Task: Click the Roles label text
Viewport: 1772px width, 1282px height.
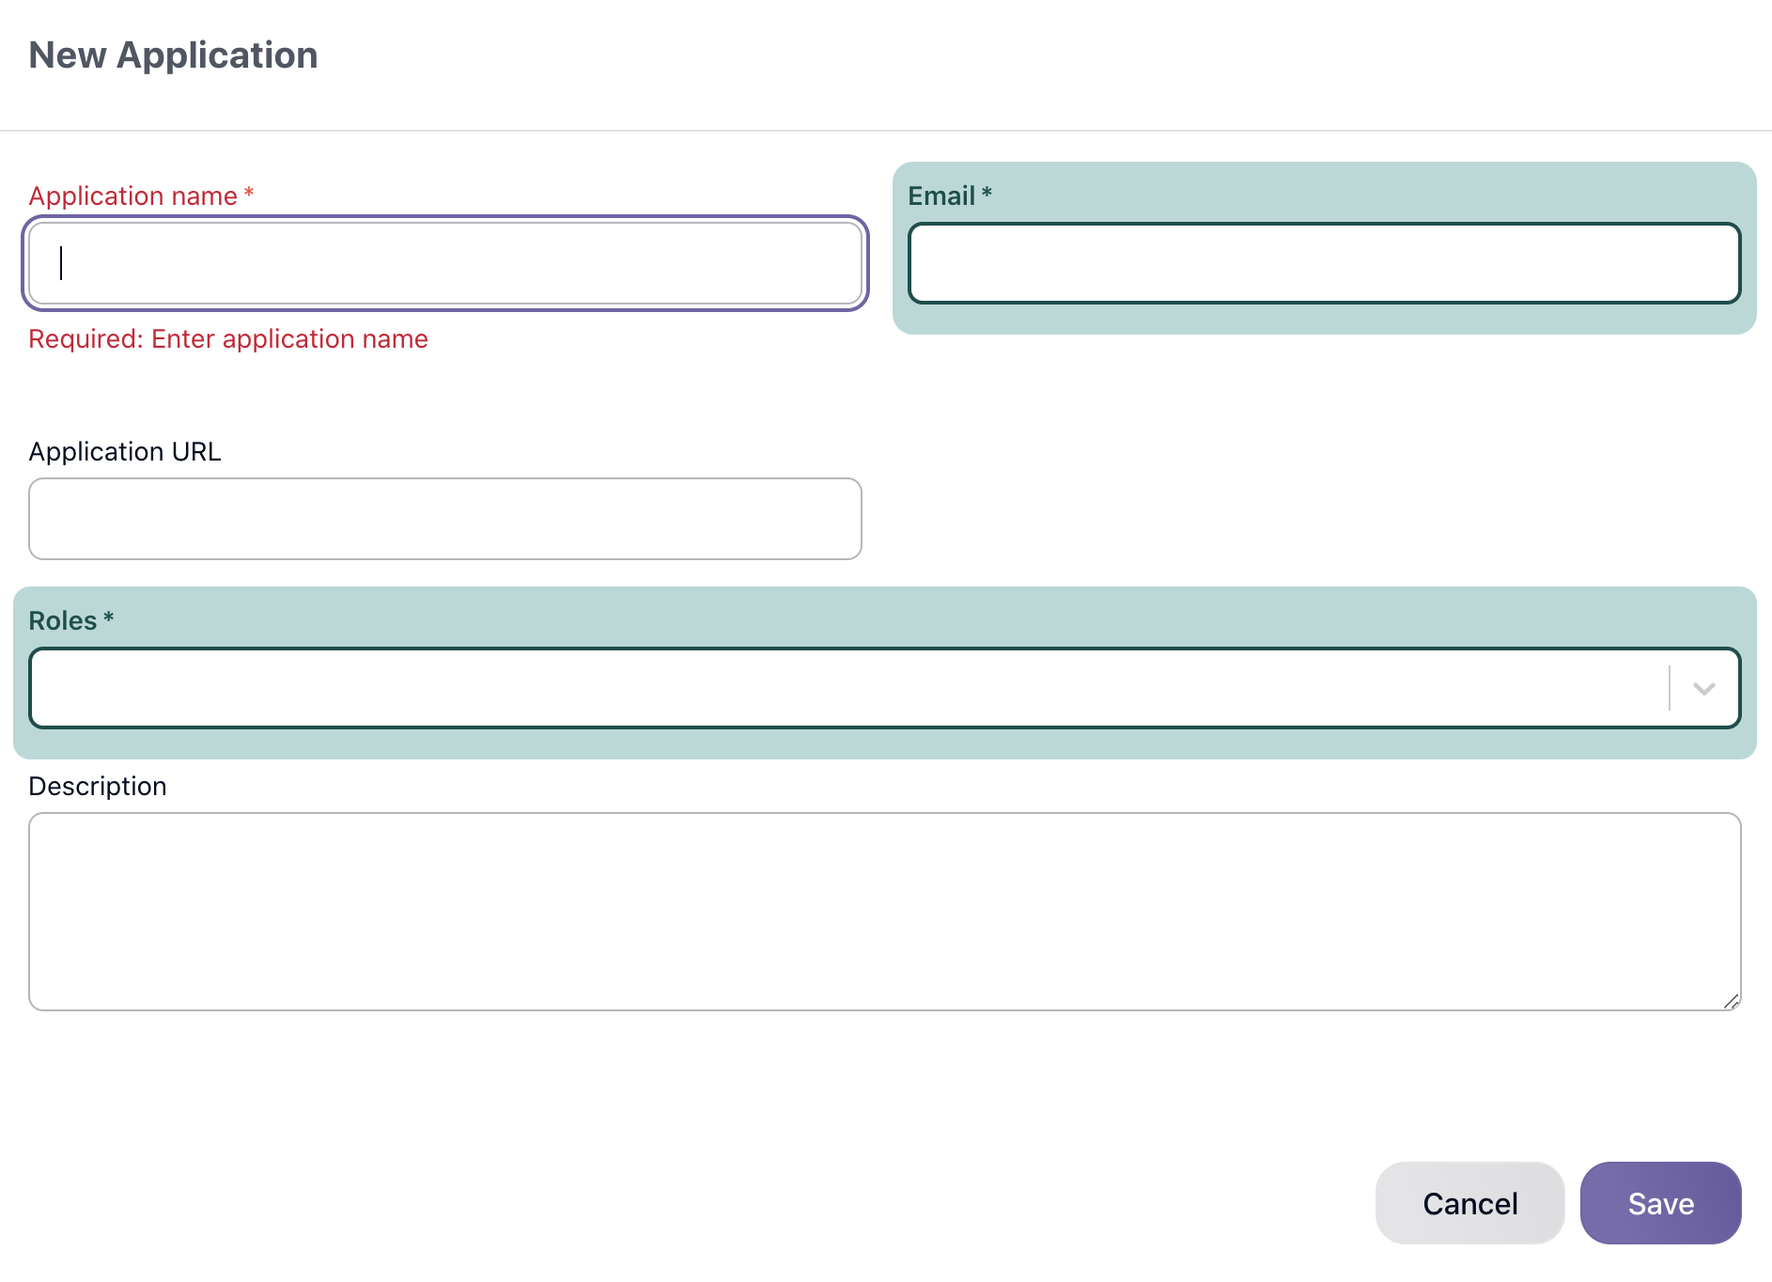Action: (x=63, y=621)
